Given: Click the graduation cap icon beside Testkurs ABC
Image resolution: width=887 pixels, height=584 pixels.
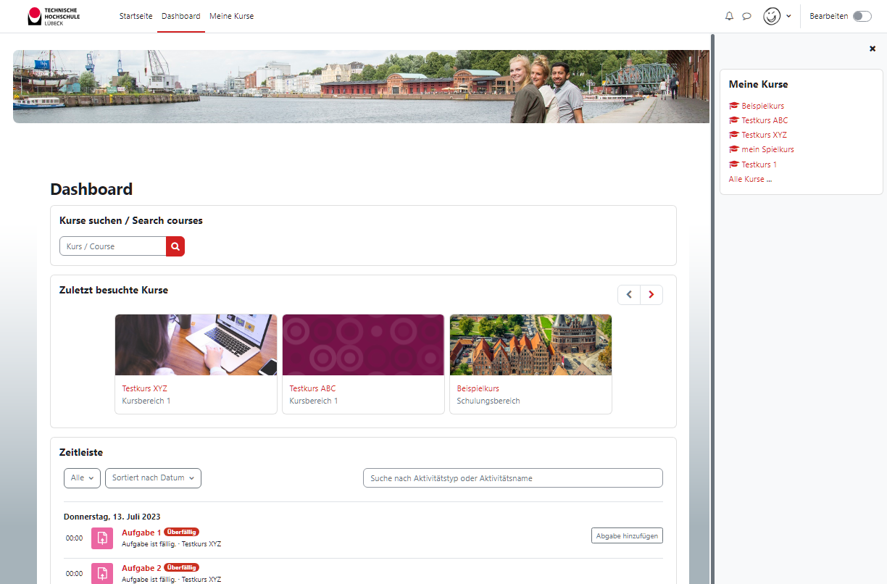Looking at the screenshot, I should coord(733,120).
